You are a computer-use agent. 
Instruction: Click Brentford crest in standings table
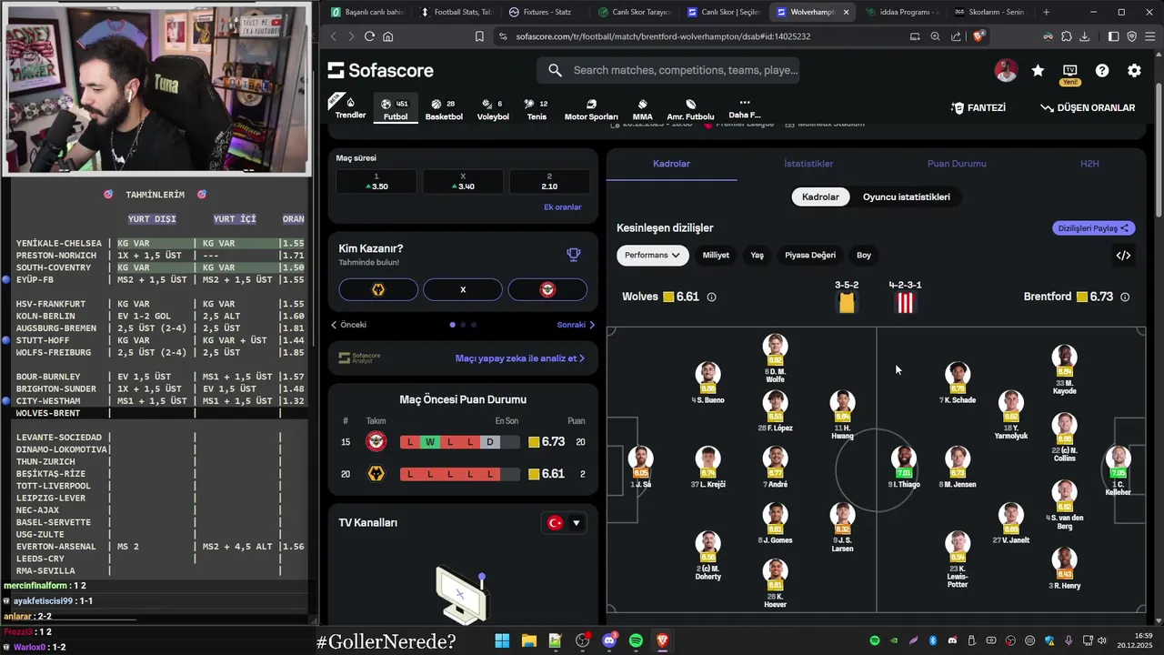pyautogui.click(x=376, y=442)
